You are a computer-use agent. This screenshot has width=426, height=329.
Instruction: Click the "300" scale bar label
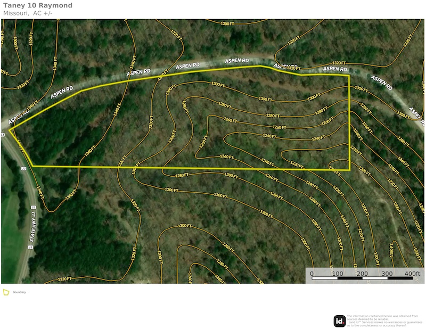(x=387, y=273)
